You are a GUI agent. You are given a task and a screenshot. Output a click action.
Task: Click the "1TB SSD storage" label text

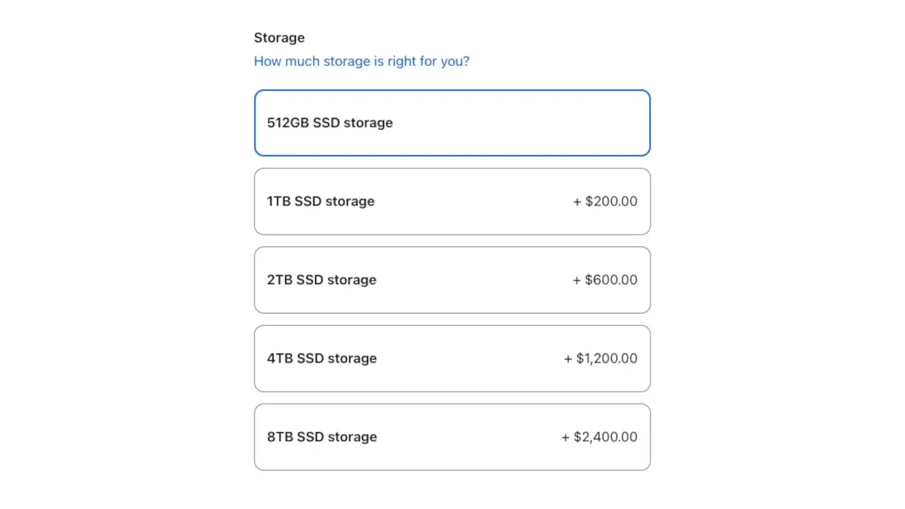click(x=320, y=201)
